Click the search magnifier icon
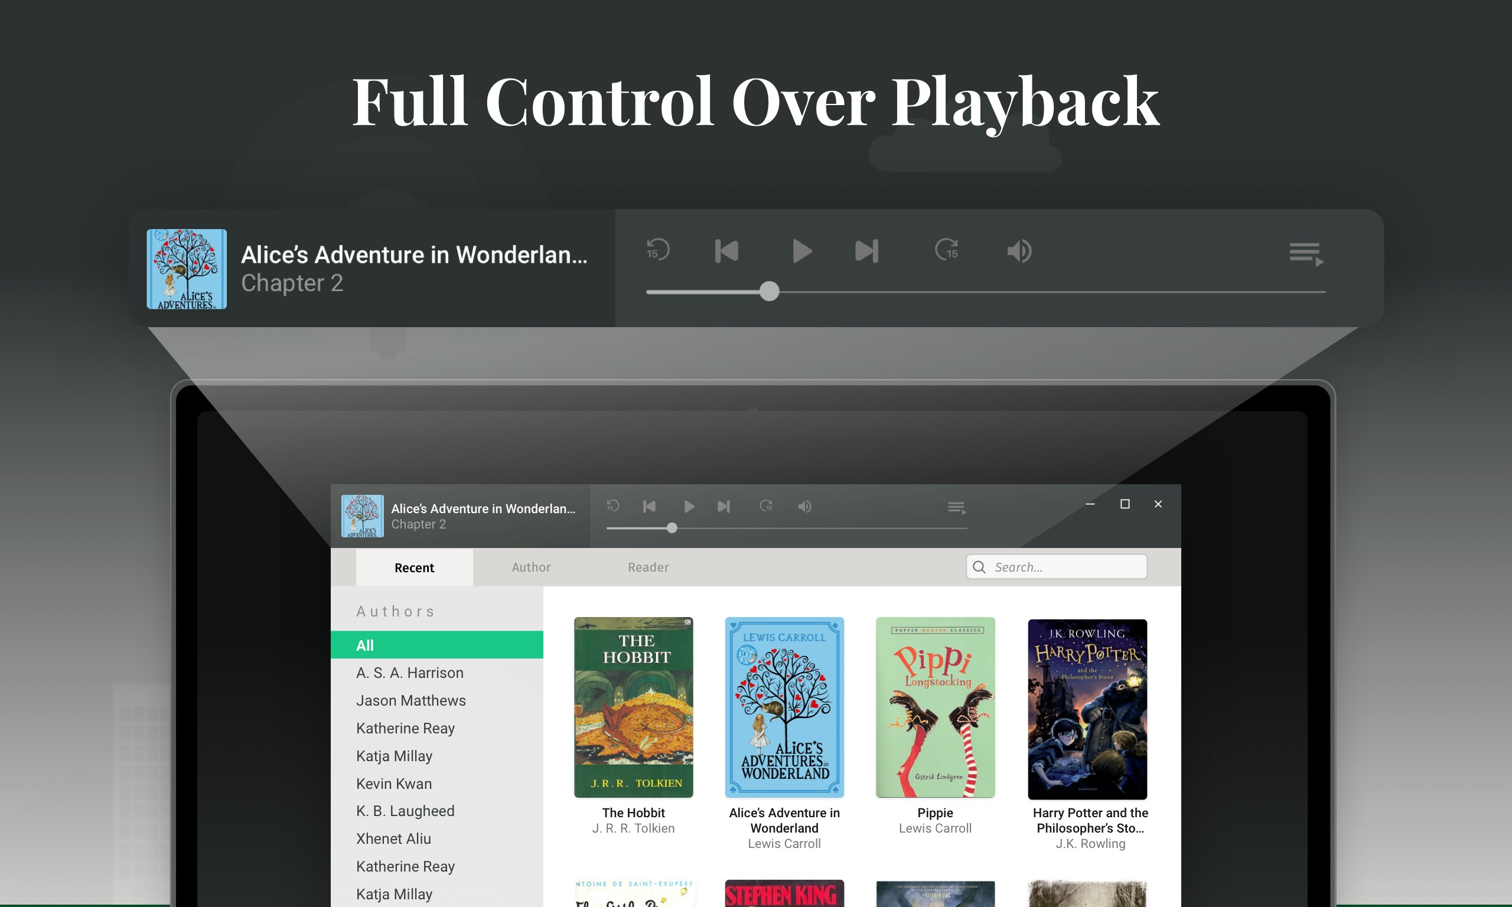 click(x=980, y=567)
